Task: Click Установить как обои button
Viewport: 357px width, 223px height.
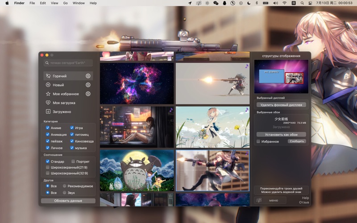Action: pos(281,135)
